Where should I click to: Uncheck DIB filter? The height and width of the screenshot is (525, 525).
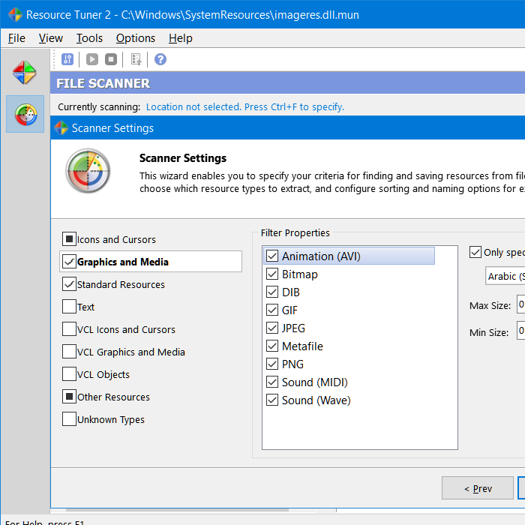pyautogui.click(x=272, y=292)
